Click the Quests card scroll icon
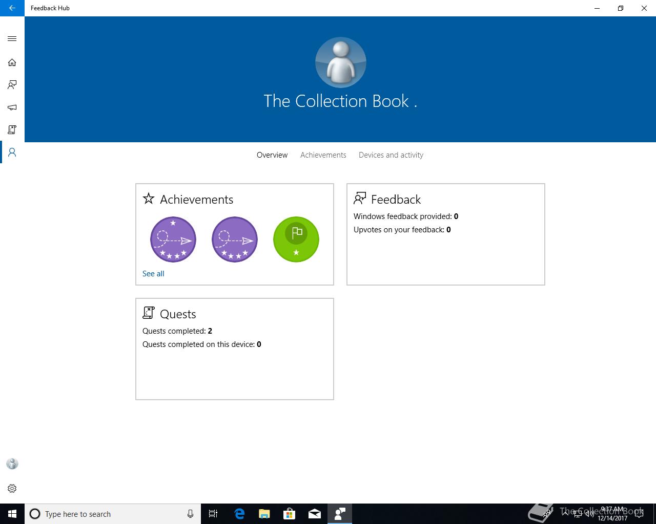Screen dimensions: 656x524 tap(149, 313)
